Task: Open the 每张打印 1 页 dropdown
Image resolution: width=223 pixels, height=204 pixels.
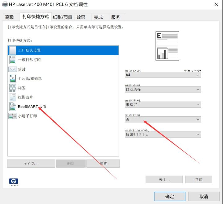Action: point(163,135)
